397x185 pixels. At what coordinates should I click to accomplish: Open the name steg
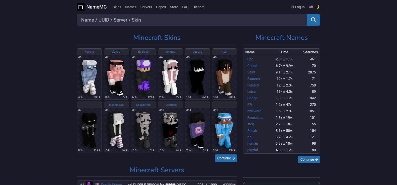[251, 124]
